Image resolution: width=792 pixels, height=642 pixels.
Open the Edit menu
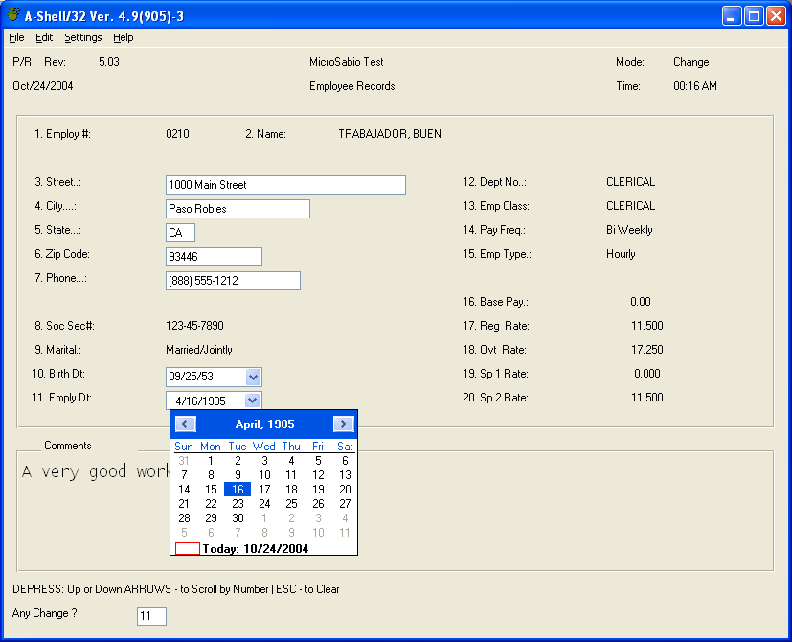point(44,37)
